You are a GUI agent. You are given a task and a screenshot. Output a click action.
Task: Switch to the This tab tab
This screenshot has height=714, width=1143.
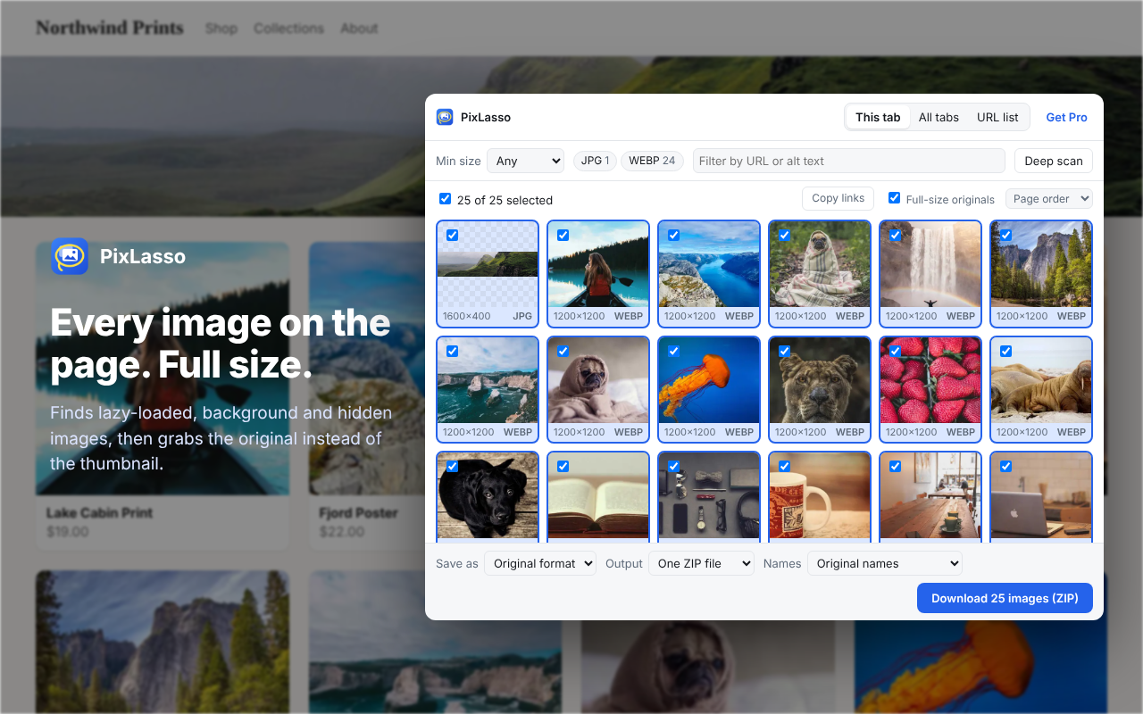point(878,117)
